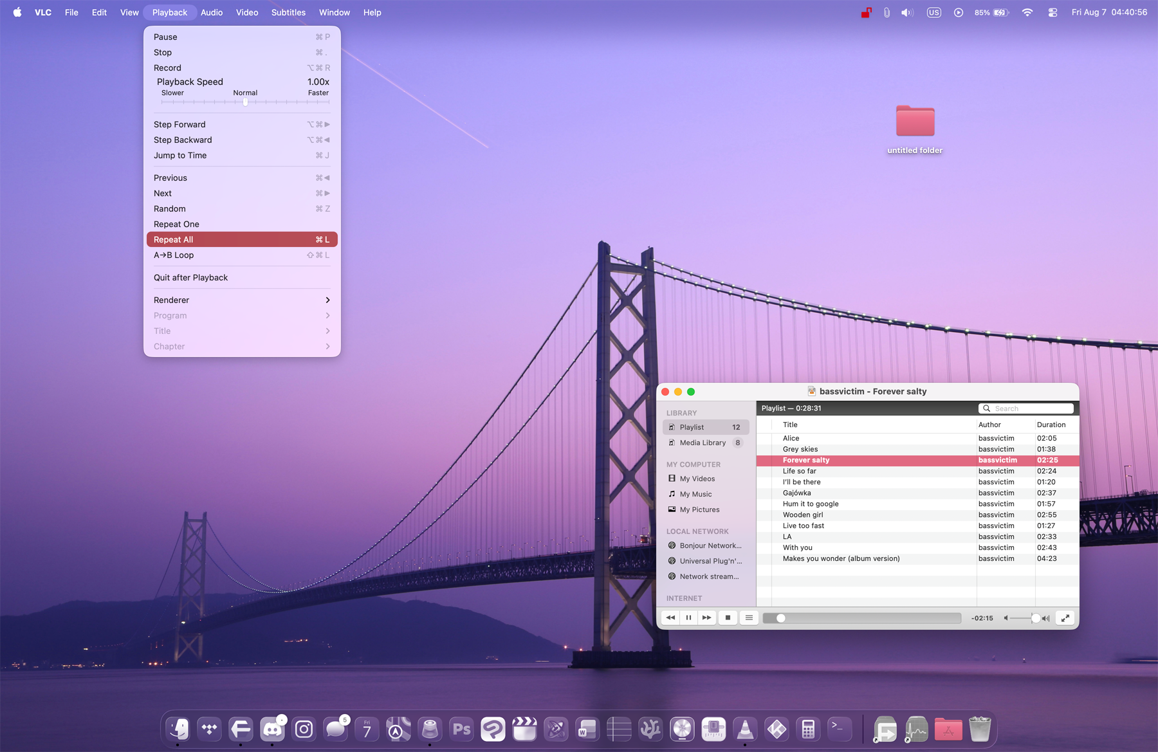Select the track "Gajówka" in the playlist
The image size is (1158, 752).
917,493
